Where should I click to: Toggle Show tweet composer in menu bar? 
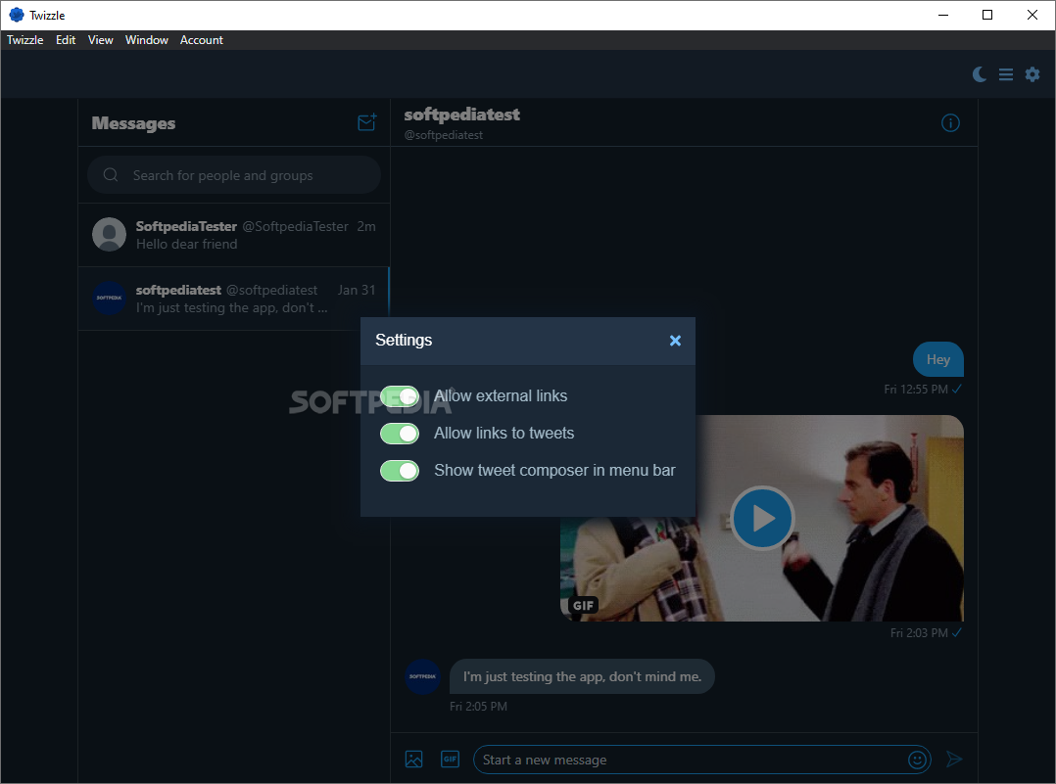tap(400, 471)
